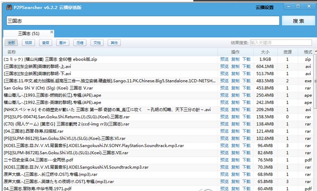
Task: Select the San.Goku.Shi.VII rar file
Action: [x=66, y=153]
